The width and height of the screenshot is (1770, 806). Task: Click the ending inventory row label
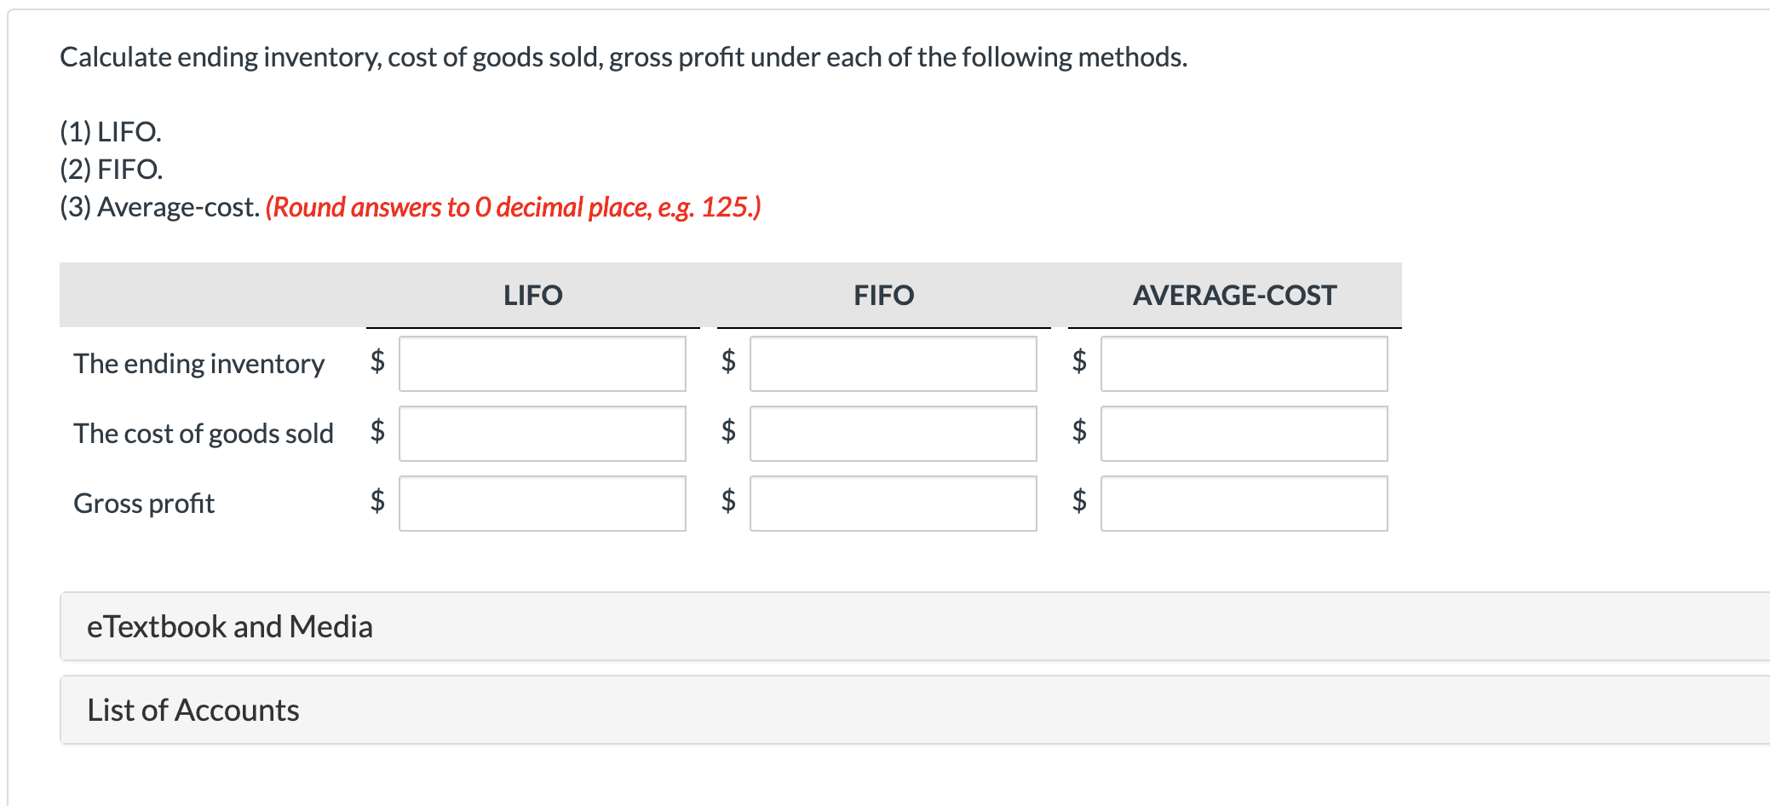(x=198, y=364)
